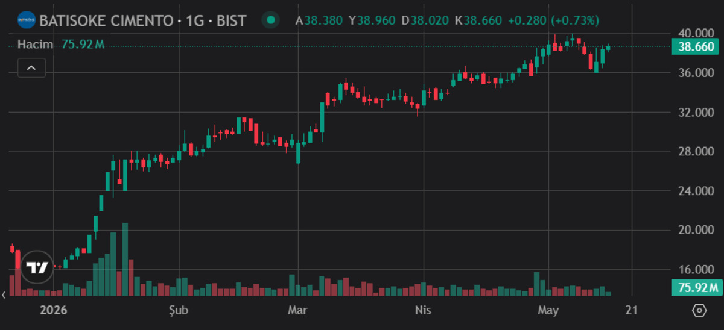Click the 40.000 price axis label
This screenshot has width=724, height=330.
pos(696,33)
